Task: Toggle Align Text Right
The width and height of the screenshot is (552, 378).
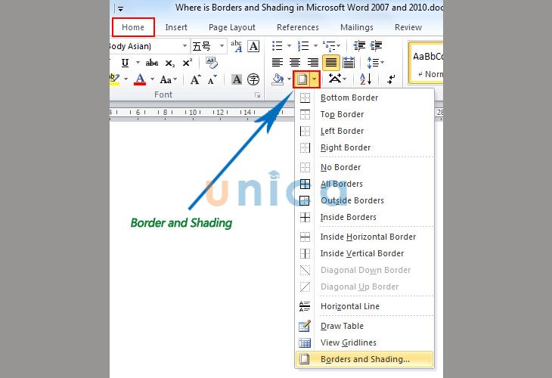Action: pyautogui.click(x=312, y=63)
